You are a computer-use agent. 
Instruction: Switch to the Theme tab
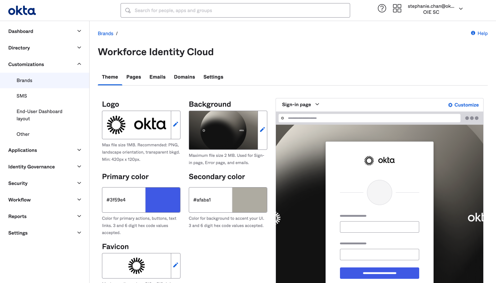110,77
